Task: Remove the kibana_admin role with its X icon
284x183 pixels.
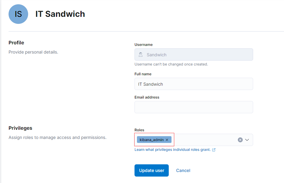Action: coord(167,140)
